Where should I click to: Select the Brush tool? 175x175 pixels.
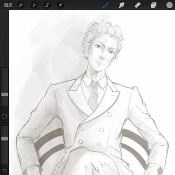click(105, 5)
